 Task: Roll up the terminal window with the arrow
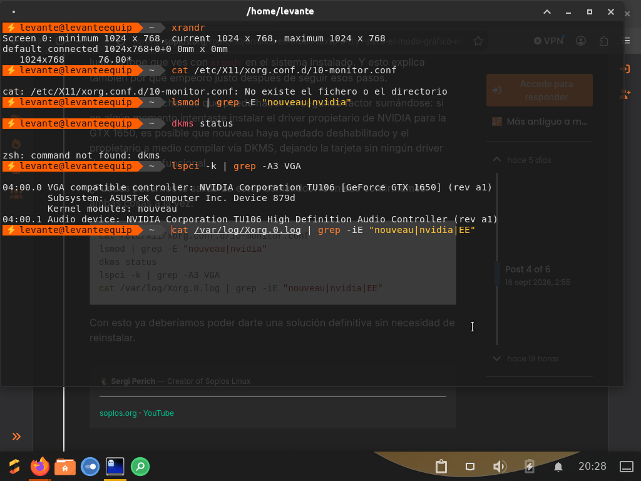[547, 12]
